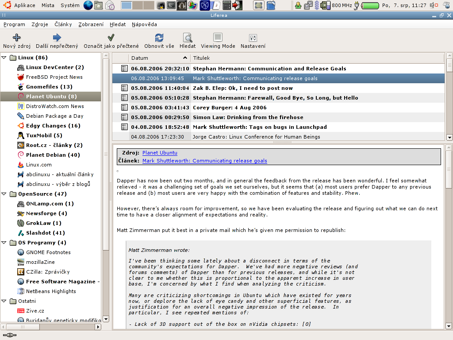Open the terminal launcher in top panel
Screen dimensions: 453x340
click(171, 5)
